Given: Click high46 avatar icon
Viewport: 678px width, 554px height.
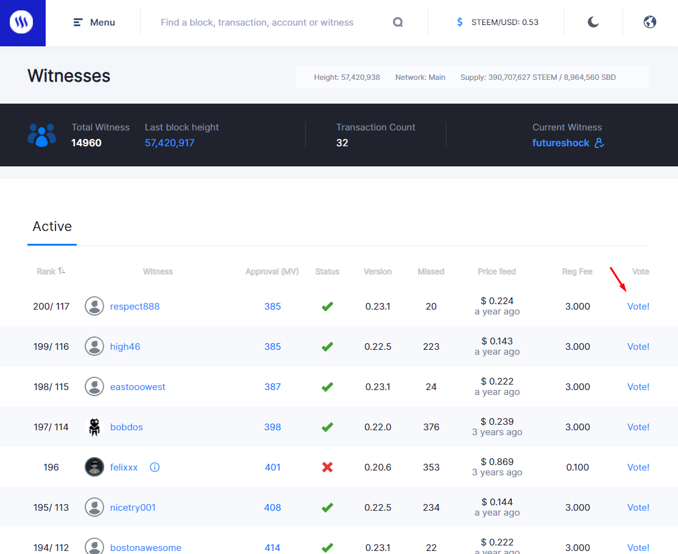Looking at the screenshot, I should coord(94,346).
